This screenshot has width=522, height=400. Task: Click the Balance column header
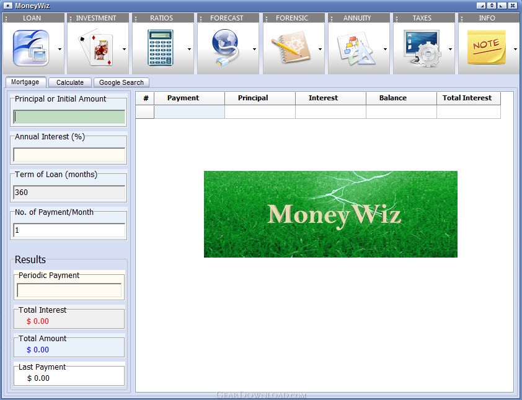point(401,98)
